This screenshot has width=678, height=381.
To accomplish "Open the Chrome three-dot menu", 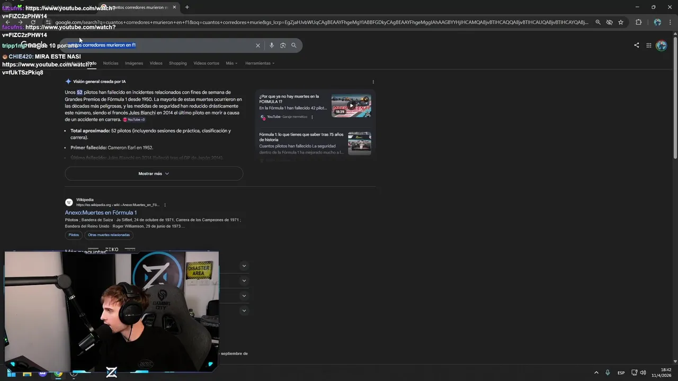I will point(670,22).
